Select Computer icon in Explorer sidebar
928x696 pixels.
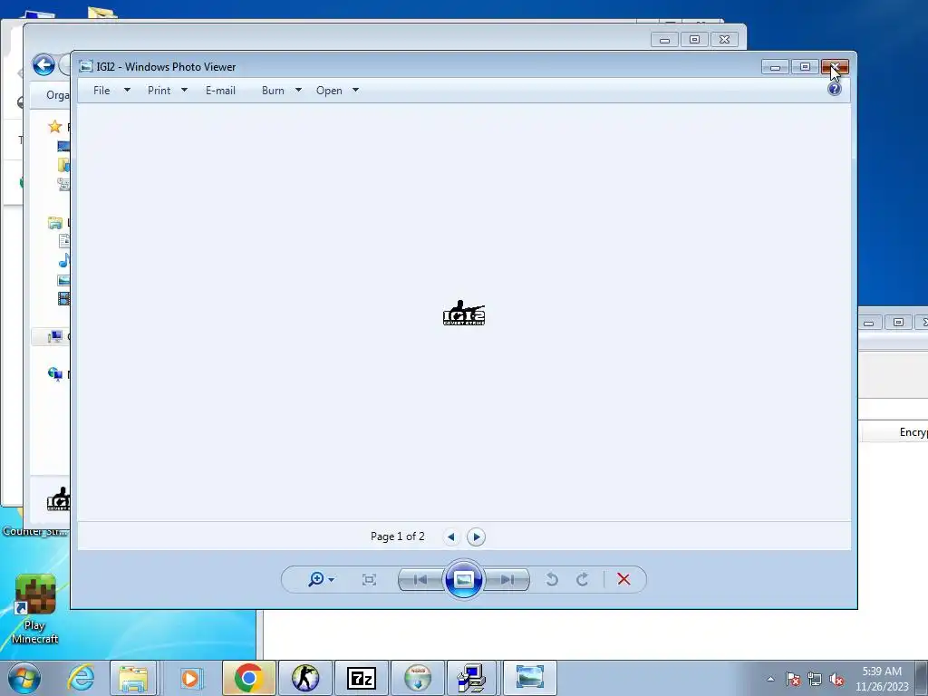pos(55,337)
